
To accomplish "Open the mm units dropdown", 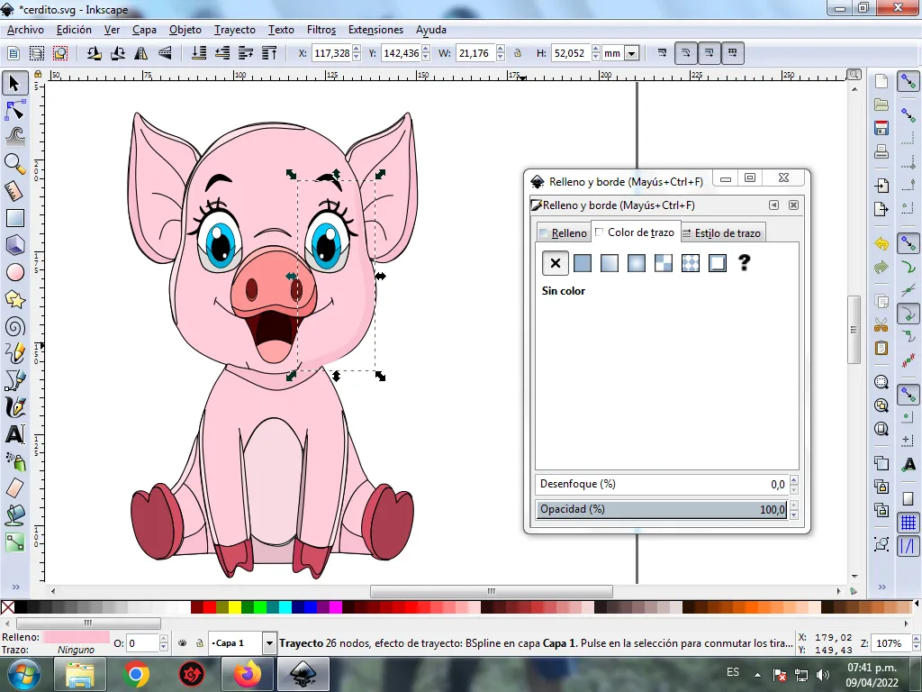I will (x=631, y=53).
